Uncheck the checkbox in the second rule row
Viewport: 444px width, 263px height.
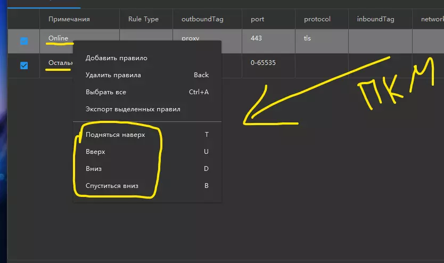24,65
